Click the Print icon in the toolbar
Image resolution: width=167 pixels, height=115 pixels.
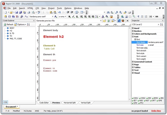pos(29,12)
